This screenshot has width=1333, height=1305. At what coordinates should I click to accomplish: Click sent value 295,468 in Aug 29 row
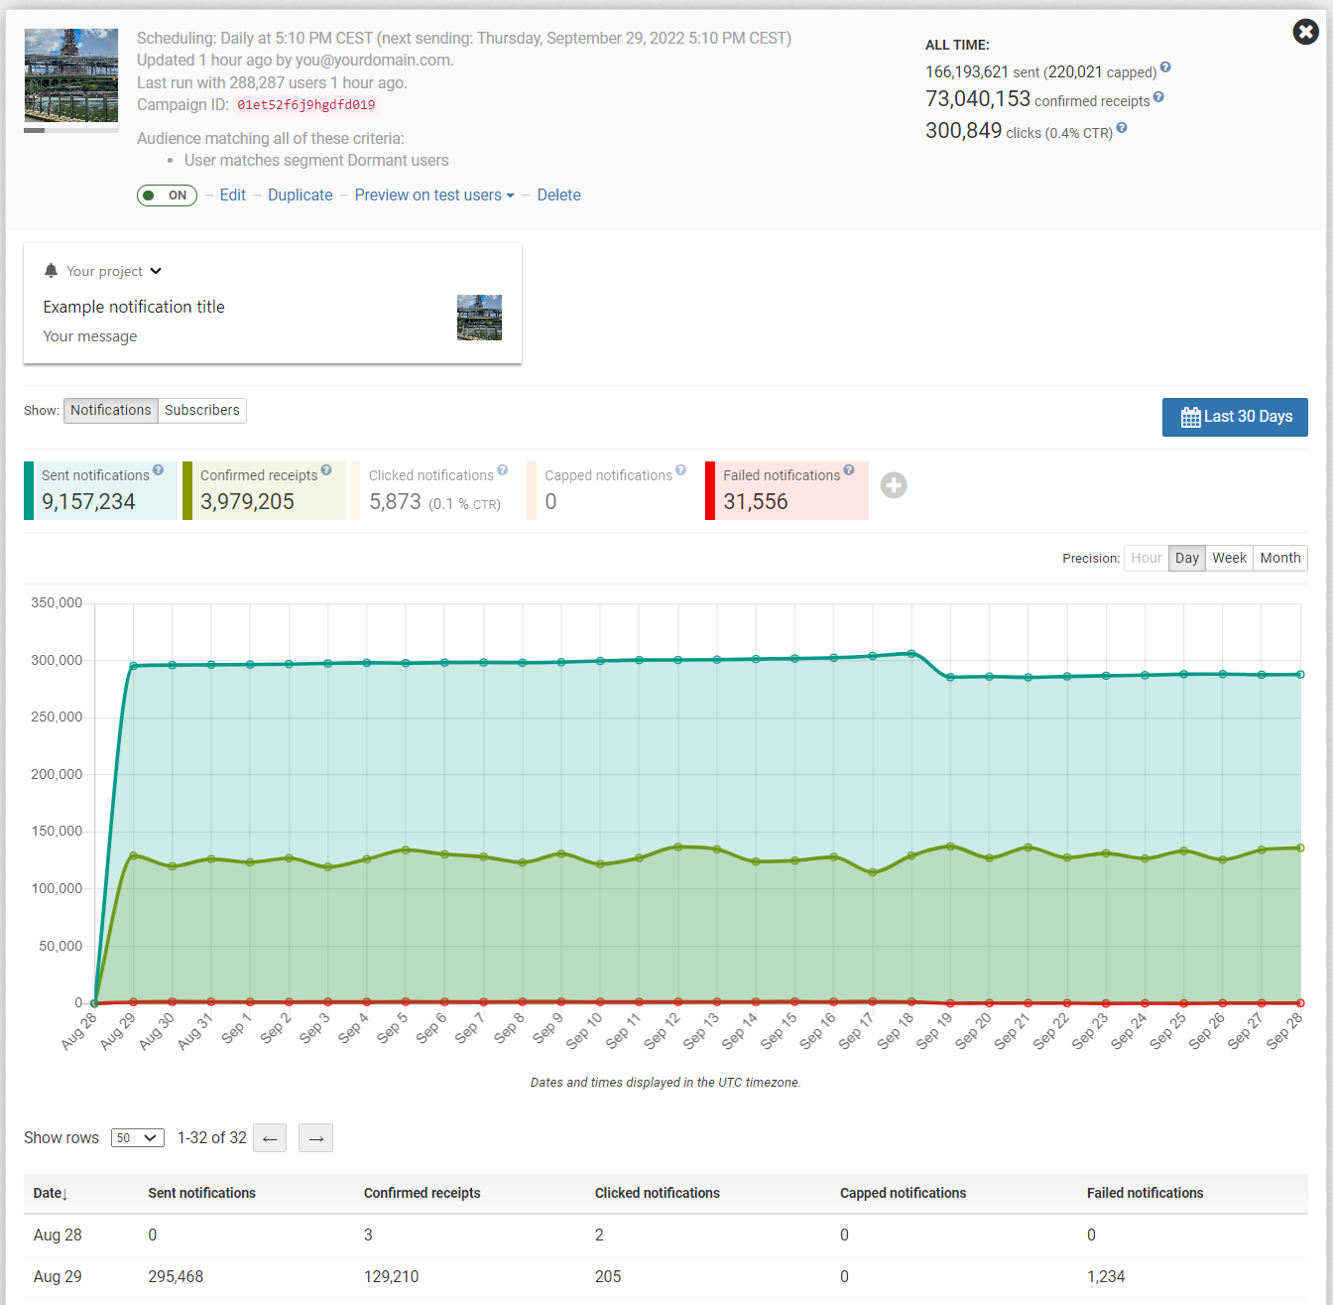176,1277
